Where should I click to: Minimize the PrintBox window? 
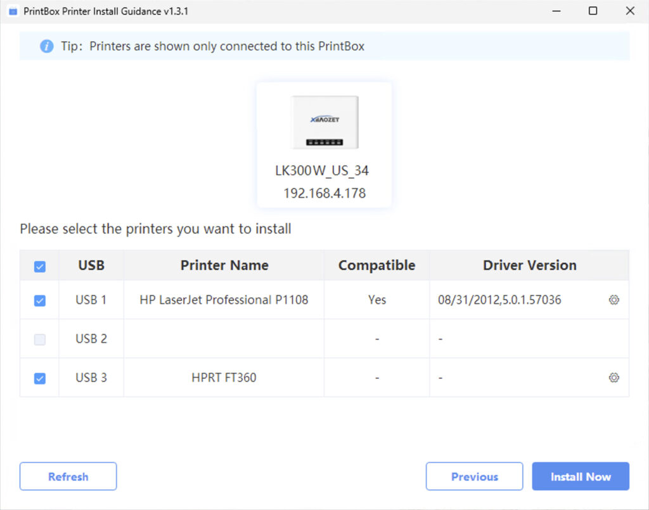555,11
